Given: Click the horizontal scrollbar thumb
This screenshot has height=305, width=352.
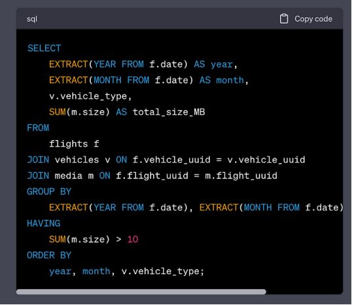Looking at the screenshot, I should [x=141, y=292].
